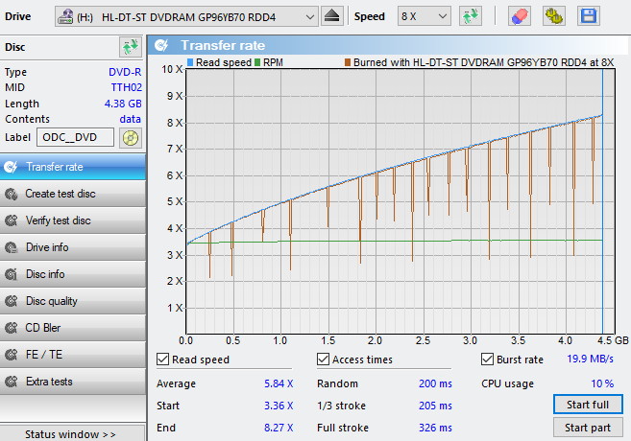The width and height of the screenshot is (631, 441).
Task: Open the Drive selection dropdown
Action: coord(308,16)
